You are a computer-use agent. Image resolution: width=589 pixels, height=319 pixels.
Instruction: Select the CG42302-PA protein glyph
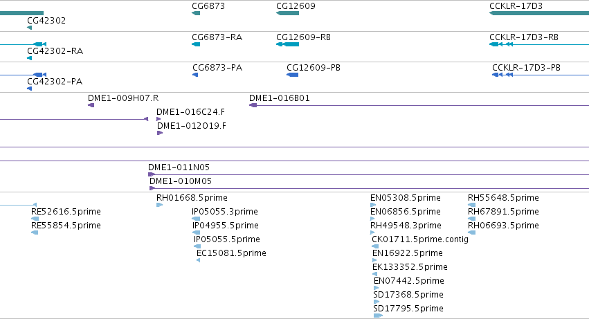29,89
